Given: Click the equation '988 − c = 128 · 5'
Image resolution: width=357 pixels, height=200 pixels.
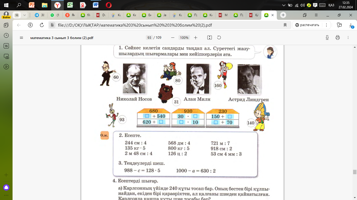Looking at the screenshot, I should pyautogui.click(x=142, y=171).
